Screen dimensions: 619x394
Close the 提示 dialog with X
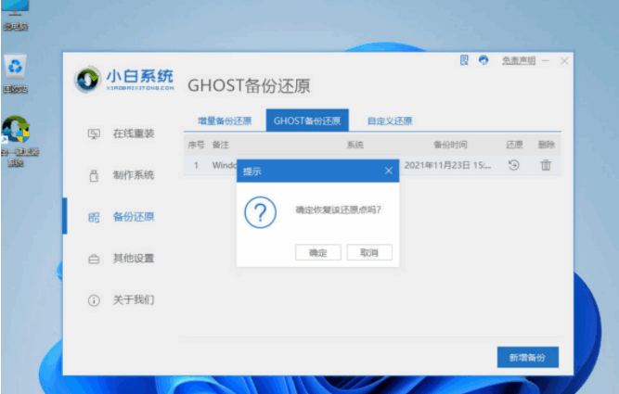[x=389, y=171]
